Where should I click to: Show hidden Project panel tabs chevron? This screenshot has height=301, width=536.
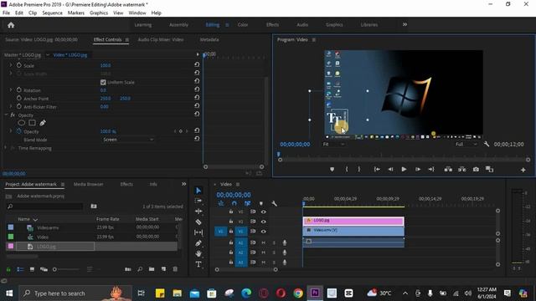[184, 184]
